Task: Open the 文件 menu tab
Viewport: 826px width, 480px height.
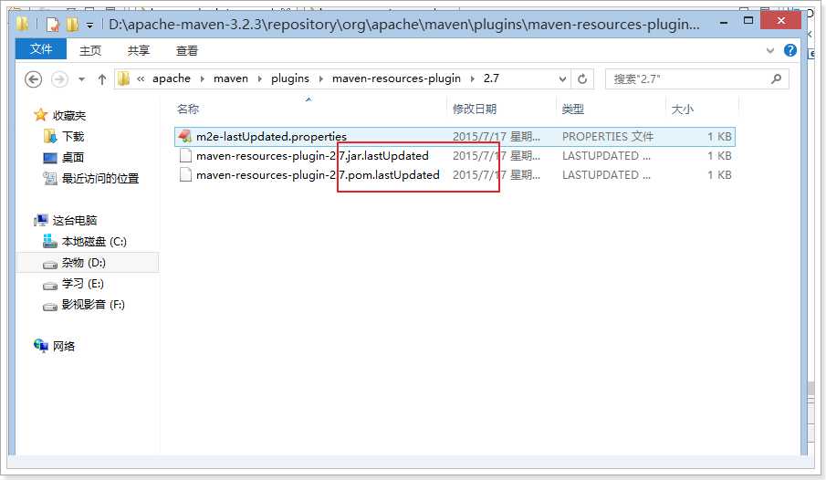Action: (x=41, y=49)
